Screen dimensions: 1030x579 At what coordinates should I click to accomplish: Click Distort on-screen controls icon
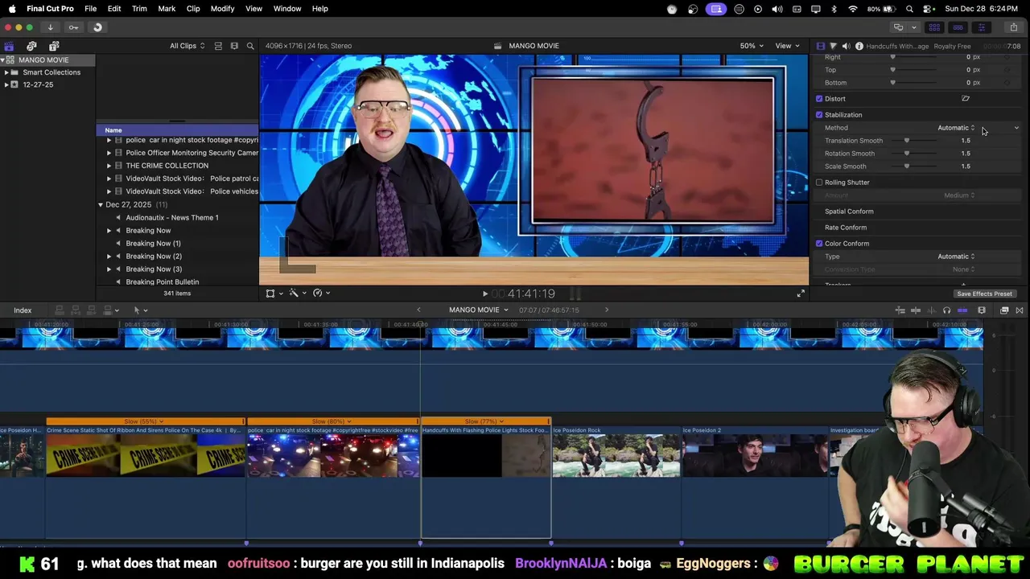tap(966, 99)
